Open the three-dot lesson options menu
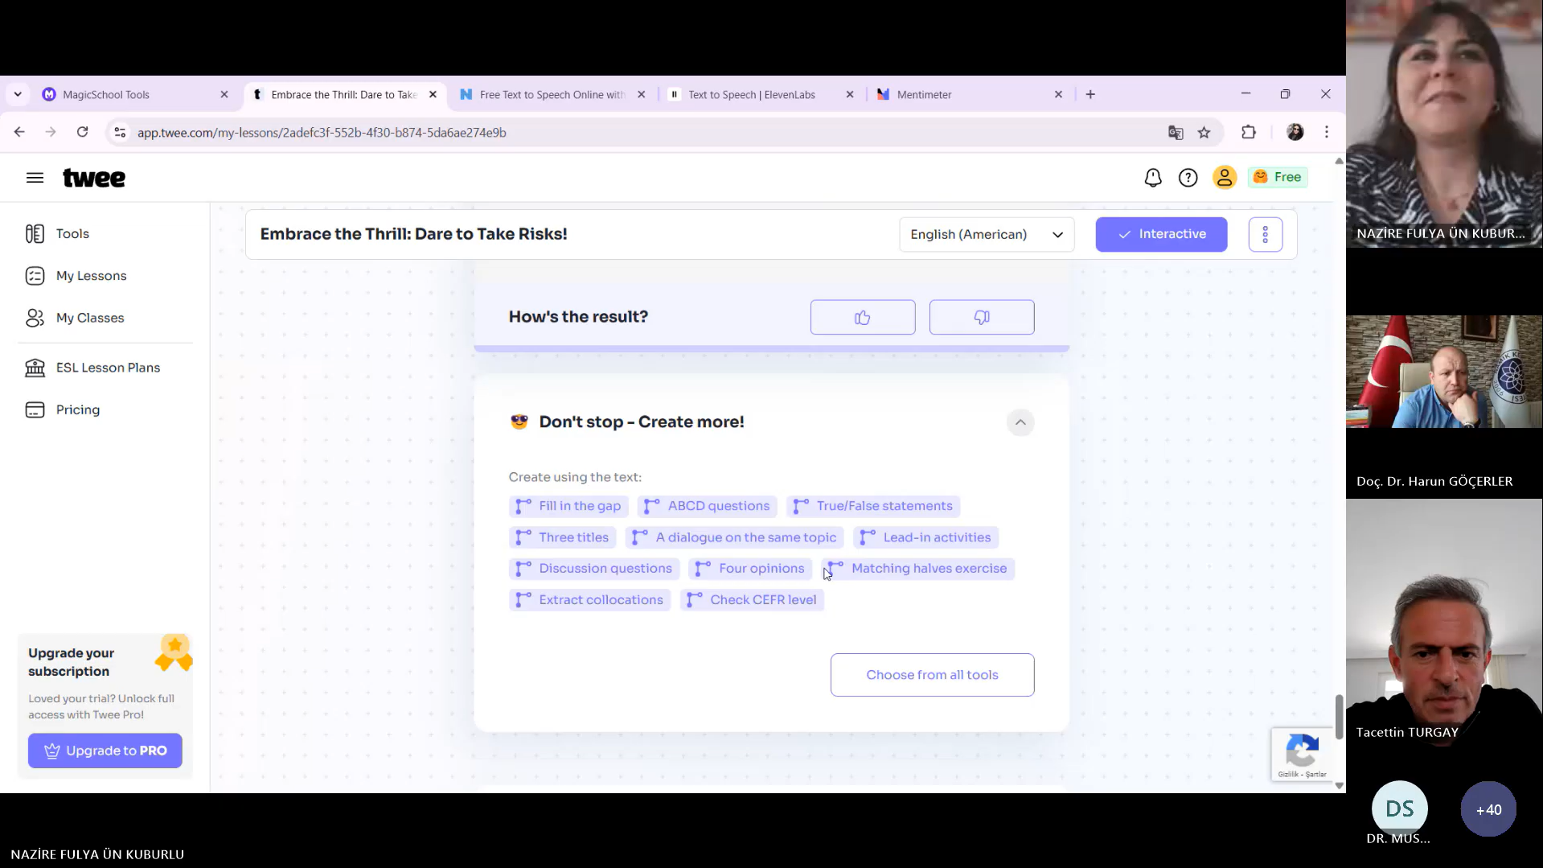This screenshot has height=868, width=1543. tap(1265, 234)
